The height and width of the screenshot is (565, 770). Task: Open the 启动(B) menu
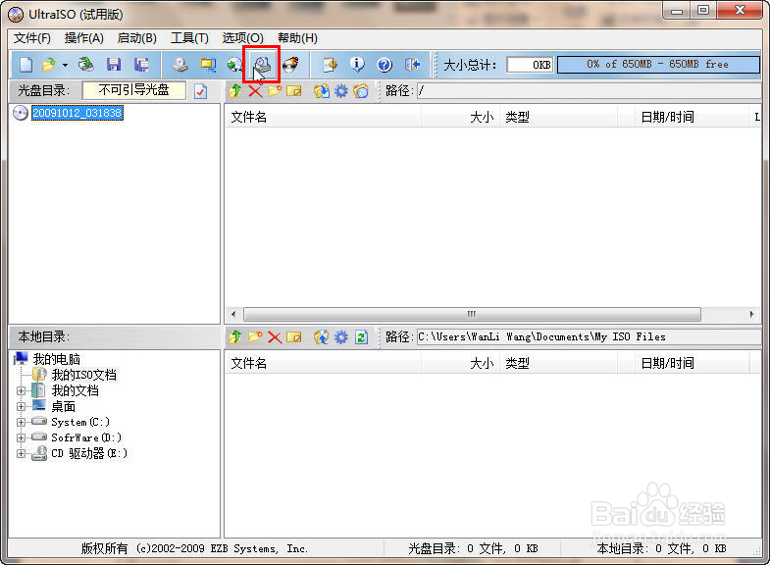(x=137, y=38)
